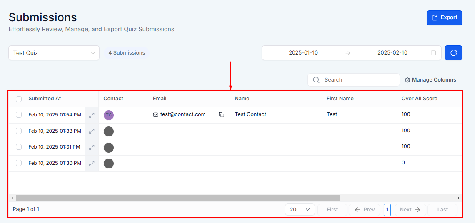Click the Export button
The image size is (475, 223).
[445, 18]
